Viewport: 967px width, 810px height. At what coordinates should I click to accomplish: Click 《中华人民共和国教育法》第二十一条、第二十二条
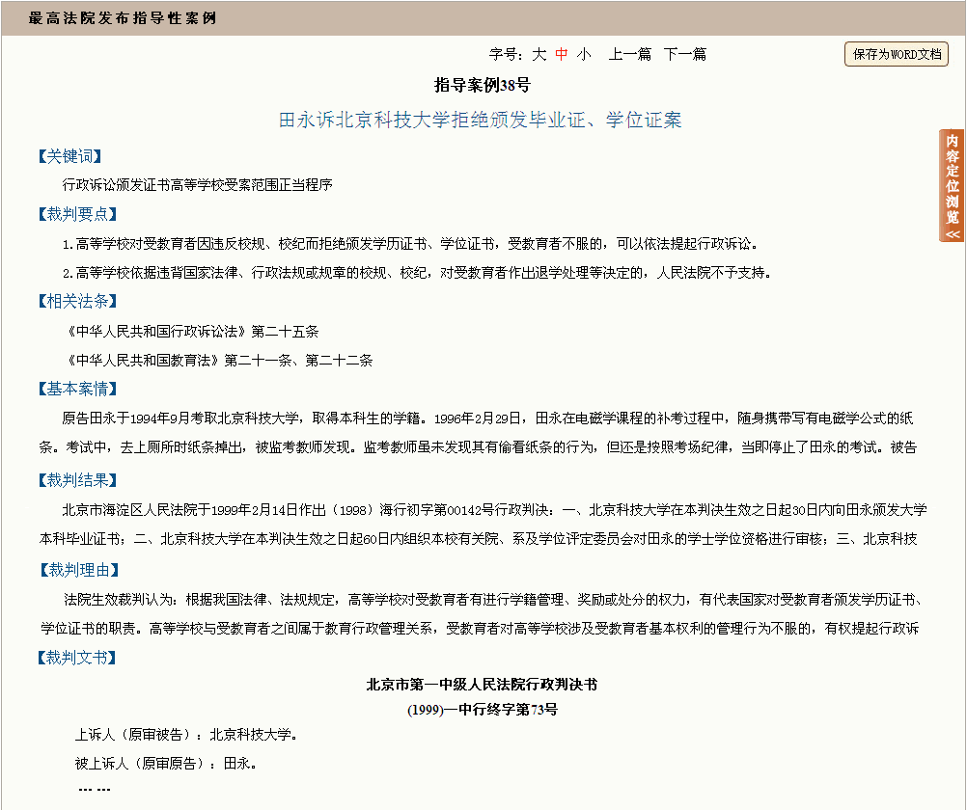tap(218, 360)
